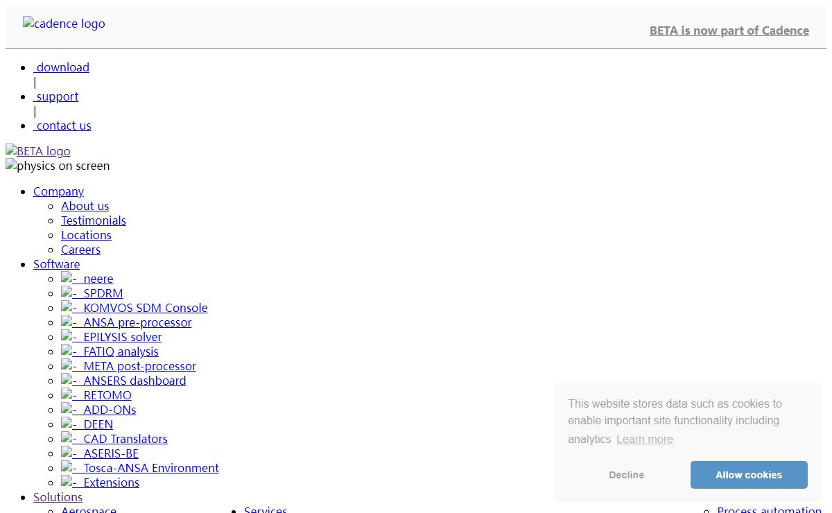The height and width of the screenshot is (513, 832).
Task: View the Locations page
Action: [x=86, y=235]
